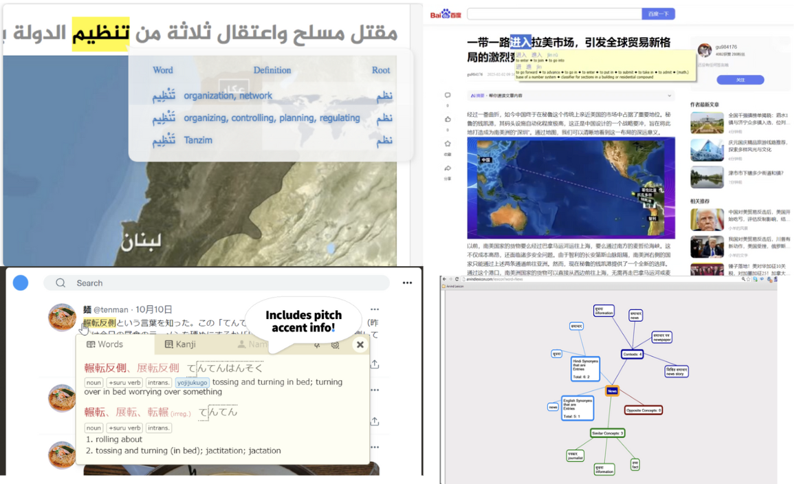
Task: Reload the arvindlexicon page
Action: 457,279
